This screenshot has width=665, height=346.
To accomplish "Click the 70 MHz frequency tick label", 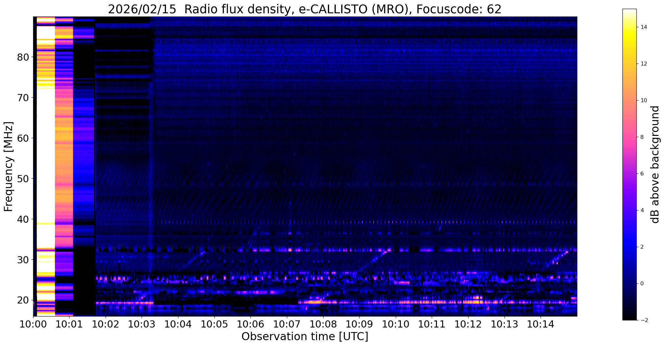I will (23, 98).
